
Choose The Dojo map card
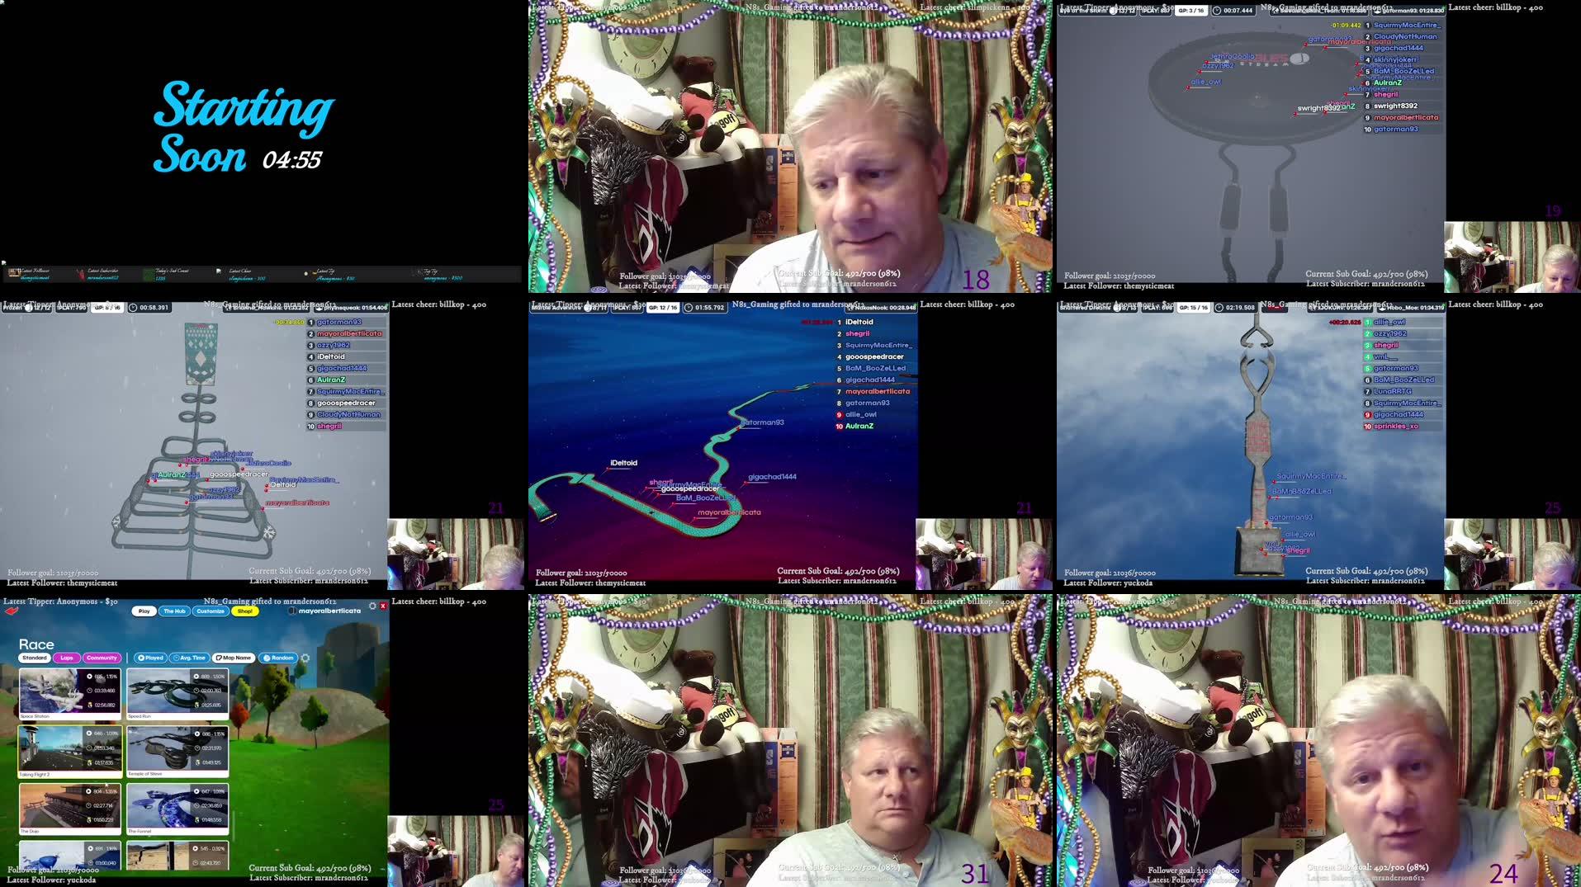click(70, 809)
